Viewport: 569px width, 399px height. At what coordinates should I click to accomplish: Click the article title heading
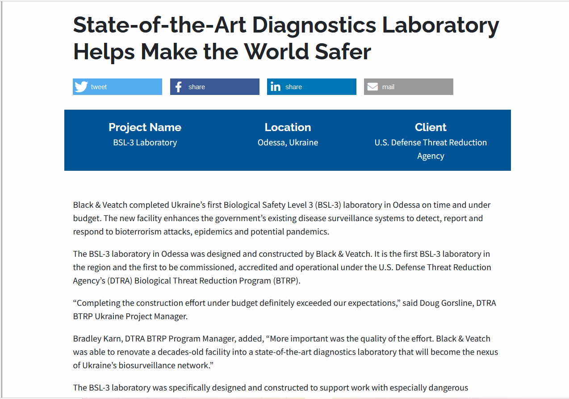tap(286, 38)
